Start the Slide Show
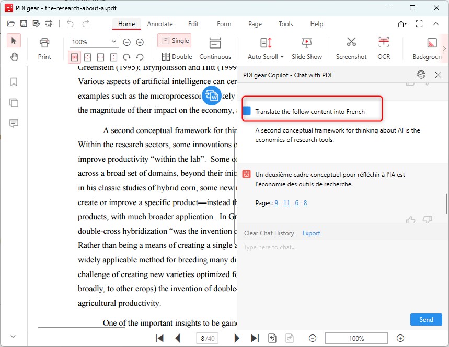This screenshot has width=449, height=347. tap(307, 47)
